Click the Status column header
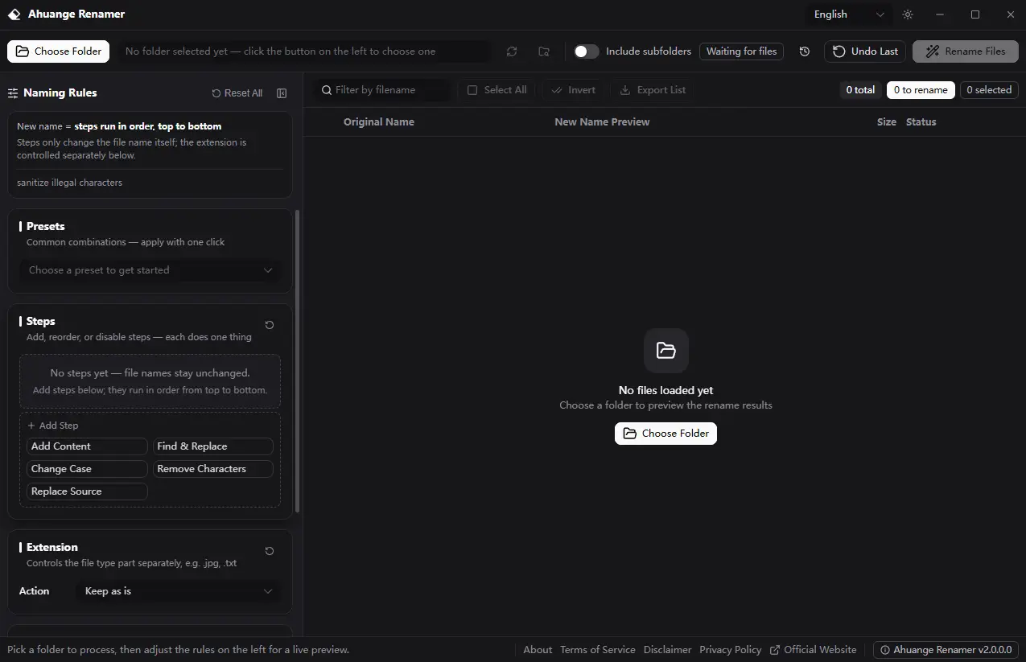 (921, 122)
